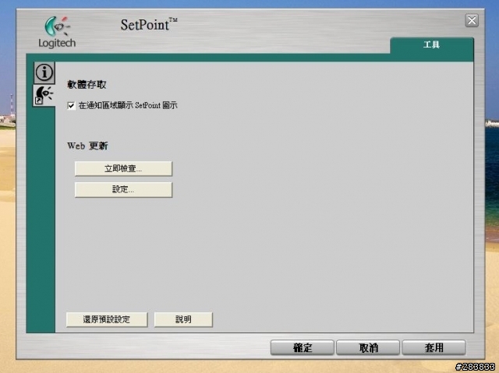Close the SetPoint window with X
This screenshot has height=373, width=499.
[x=472, y=21]
